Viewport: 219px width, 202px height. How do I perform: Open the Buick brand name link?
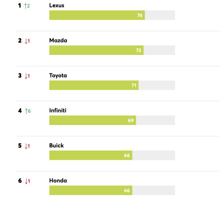pos(56,146)
